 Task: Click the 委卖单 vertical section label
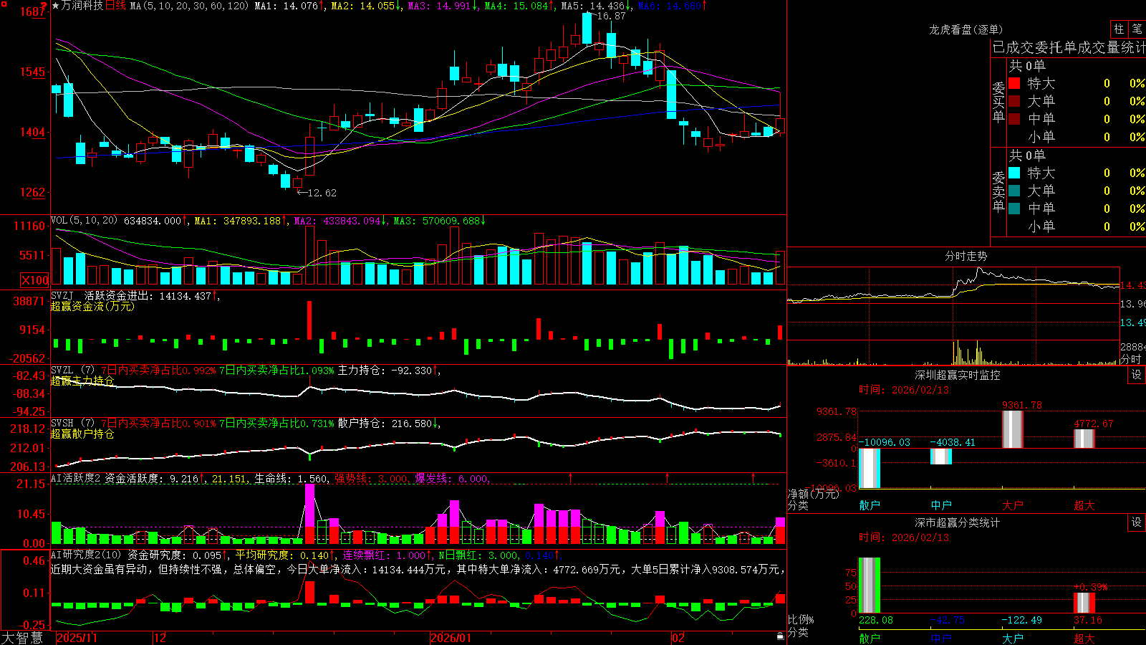[x=998, y=191]
